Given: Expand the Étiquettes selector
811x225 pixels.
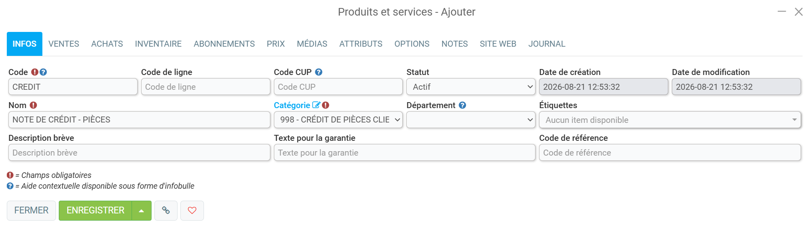Looking at the screenshot, I should (670, 120).
